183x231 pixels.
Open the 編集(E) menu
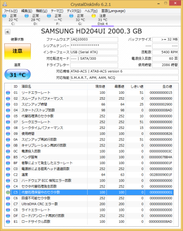[x=26, y=11]
